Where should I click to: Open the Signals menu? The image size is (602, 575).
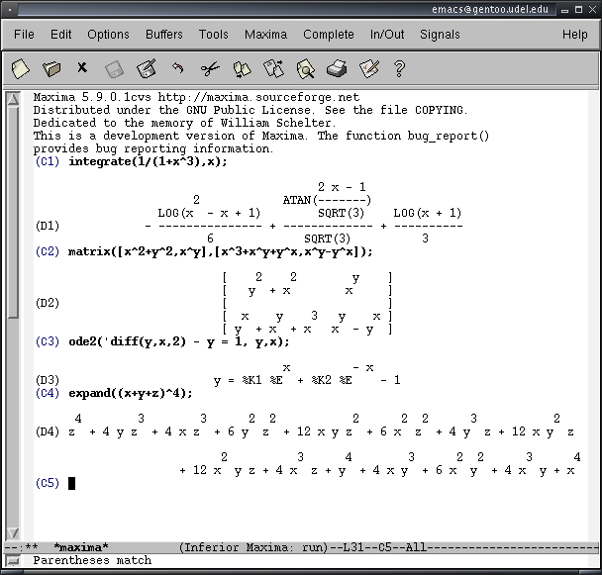point(440,35)
